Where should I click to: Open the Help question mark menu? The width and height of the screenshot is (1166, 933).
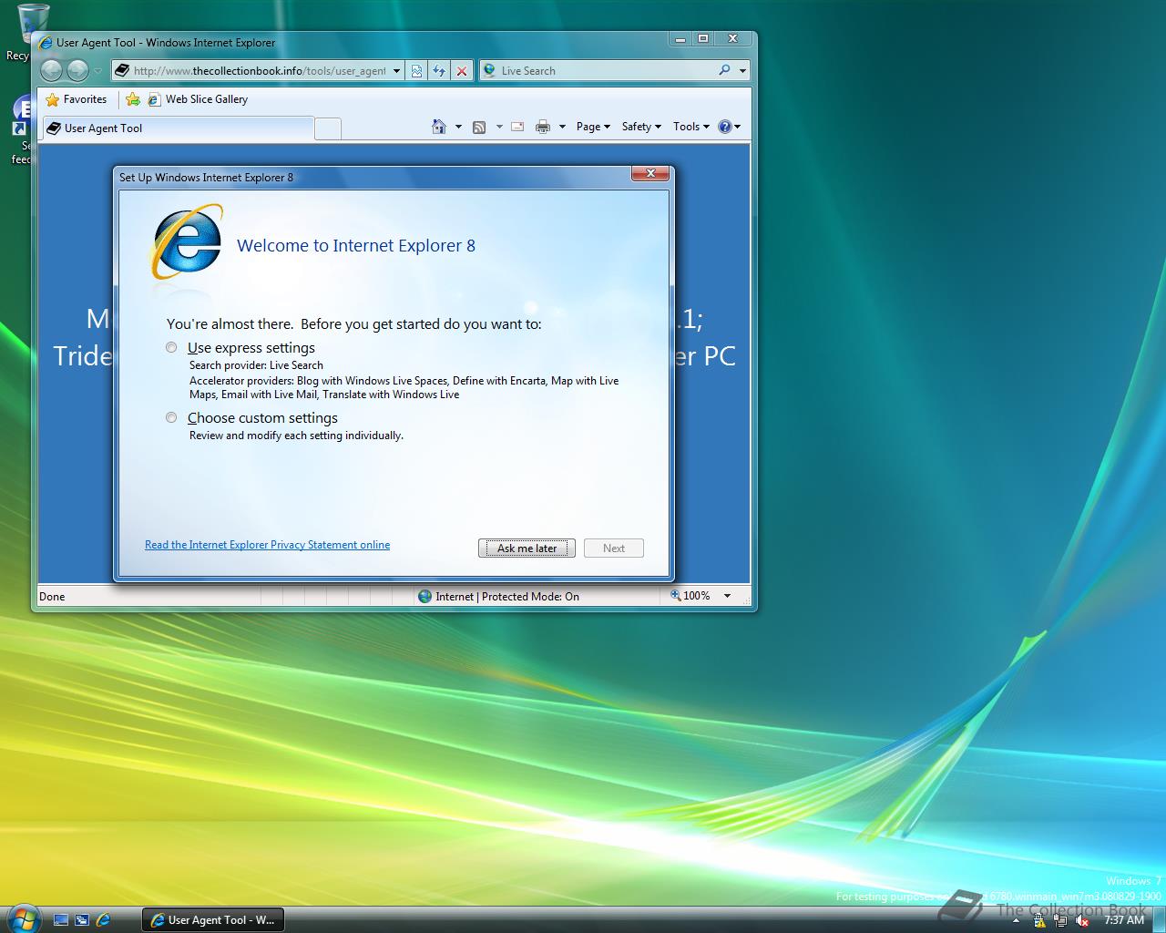coord(729,127)
